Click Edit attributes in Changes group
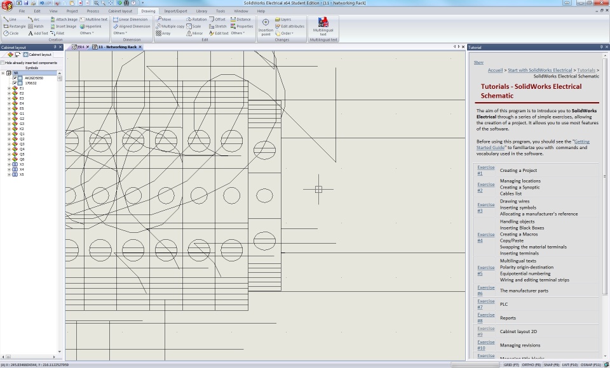This screenshot has width=610, height=368. [x=290, y=27]
